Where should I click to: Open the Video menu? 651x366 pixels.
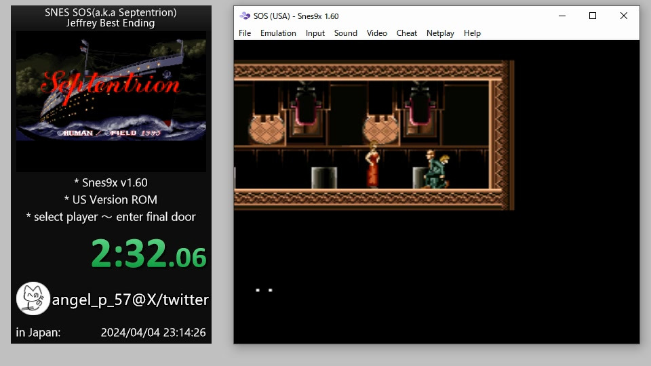376,33
